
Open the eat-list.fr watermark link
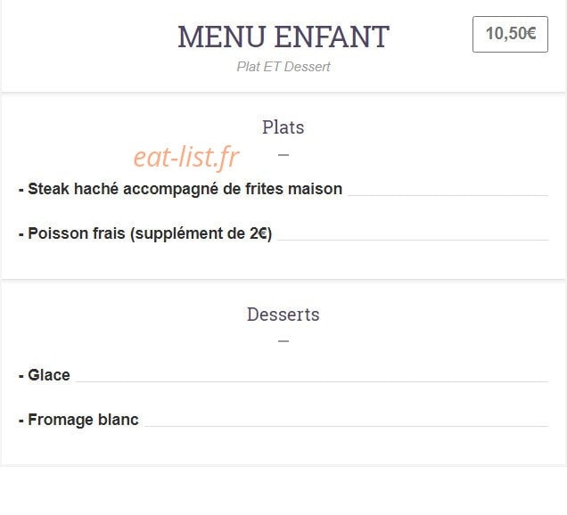pyautogui.click(x=186, y=157)
